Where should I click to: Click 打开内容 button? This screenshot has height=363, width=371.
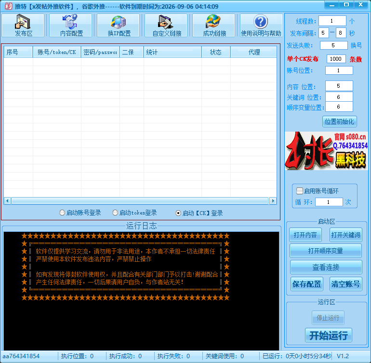click(305, 235)
